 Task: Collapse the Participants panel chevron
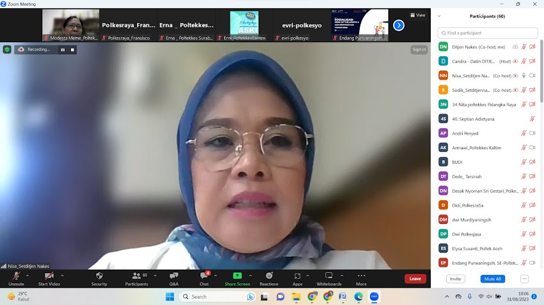[439, 16]
